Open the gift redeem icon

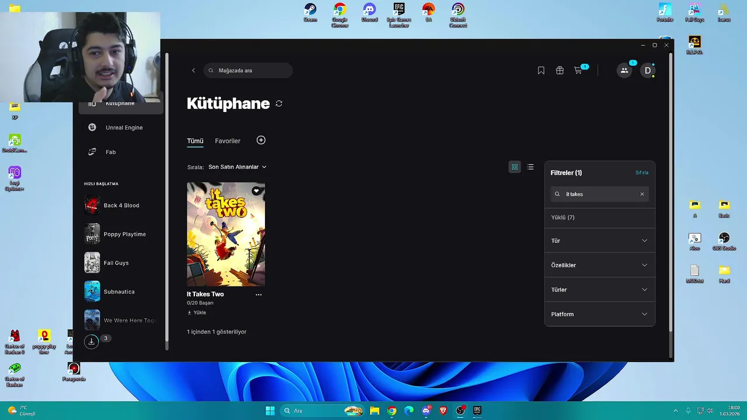(x=560, y=71)
